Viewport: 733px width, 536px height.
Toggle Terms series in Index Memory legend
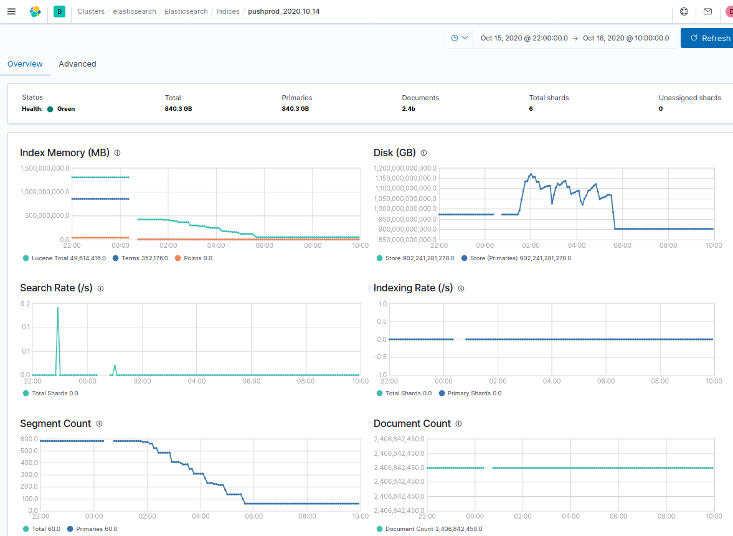[140, 258]
